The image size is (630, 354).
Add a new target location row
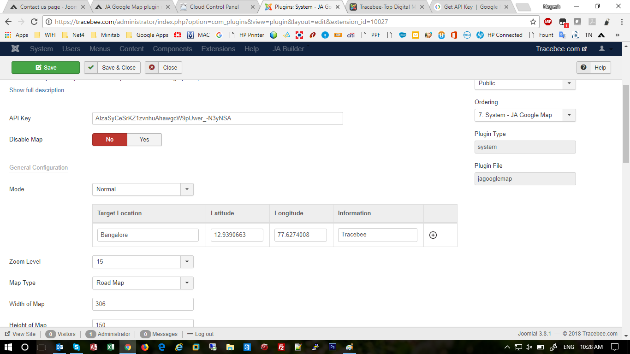433,235
